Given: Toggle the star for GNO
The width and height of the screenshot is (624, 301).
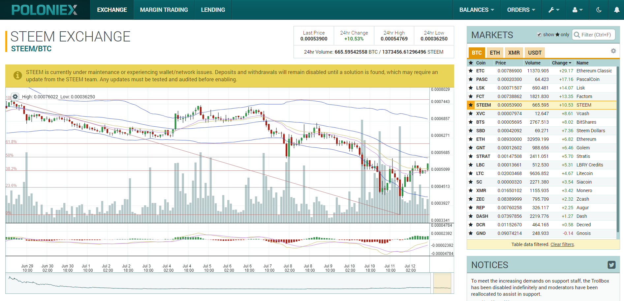Looking at the screenshot, I should coord(471,233).
